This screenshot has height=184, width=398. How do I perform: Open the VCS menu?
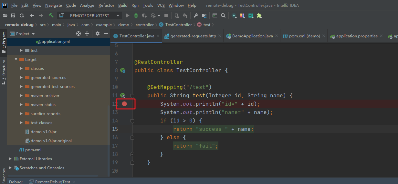[161, 5]
